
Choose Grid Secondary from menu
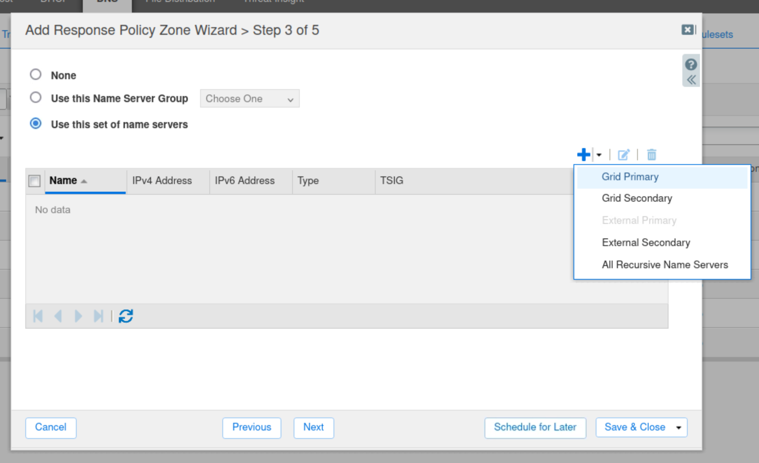point(637,198)
